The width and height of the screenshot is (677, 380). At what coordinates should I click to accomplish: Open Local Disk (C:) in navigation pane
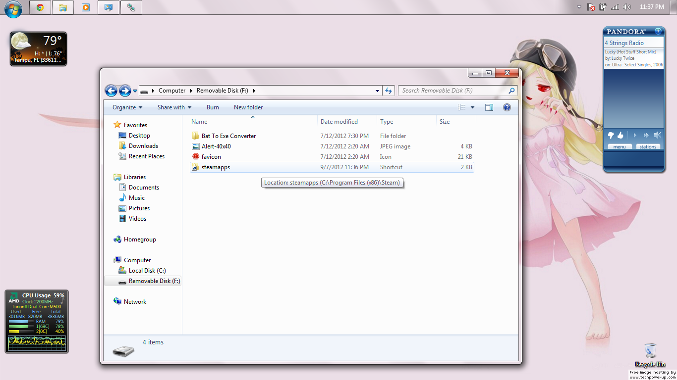point(147,271)
